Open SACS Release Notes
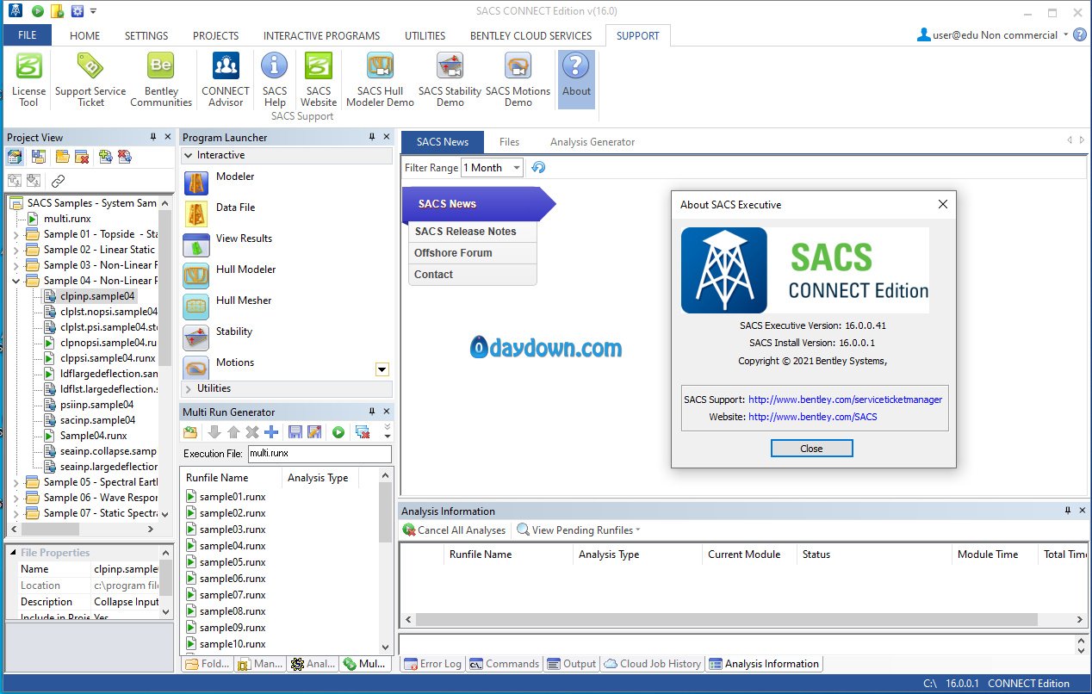1092x694 pixels. [466, 232]
